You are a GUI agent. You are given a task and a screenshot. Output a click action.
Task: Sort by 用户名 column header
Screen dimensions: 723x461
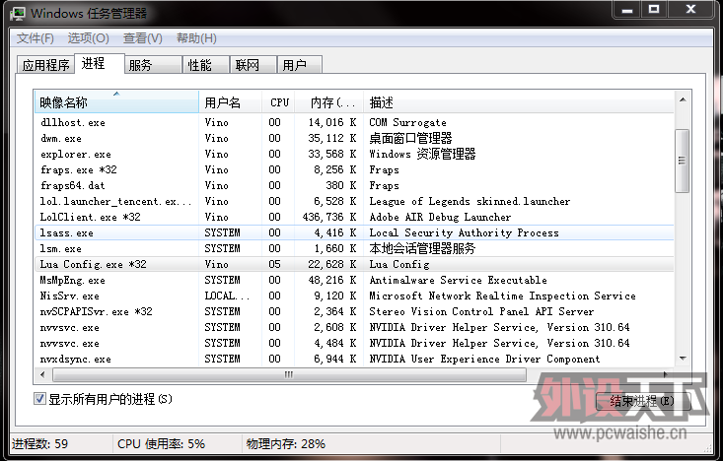(230, 101)
